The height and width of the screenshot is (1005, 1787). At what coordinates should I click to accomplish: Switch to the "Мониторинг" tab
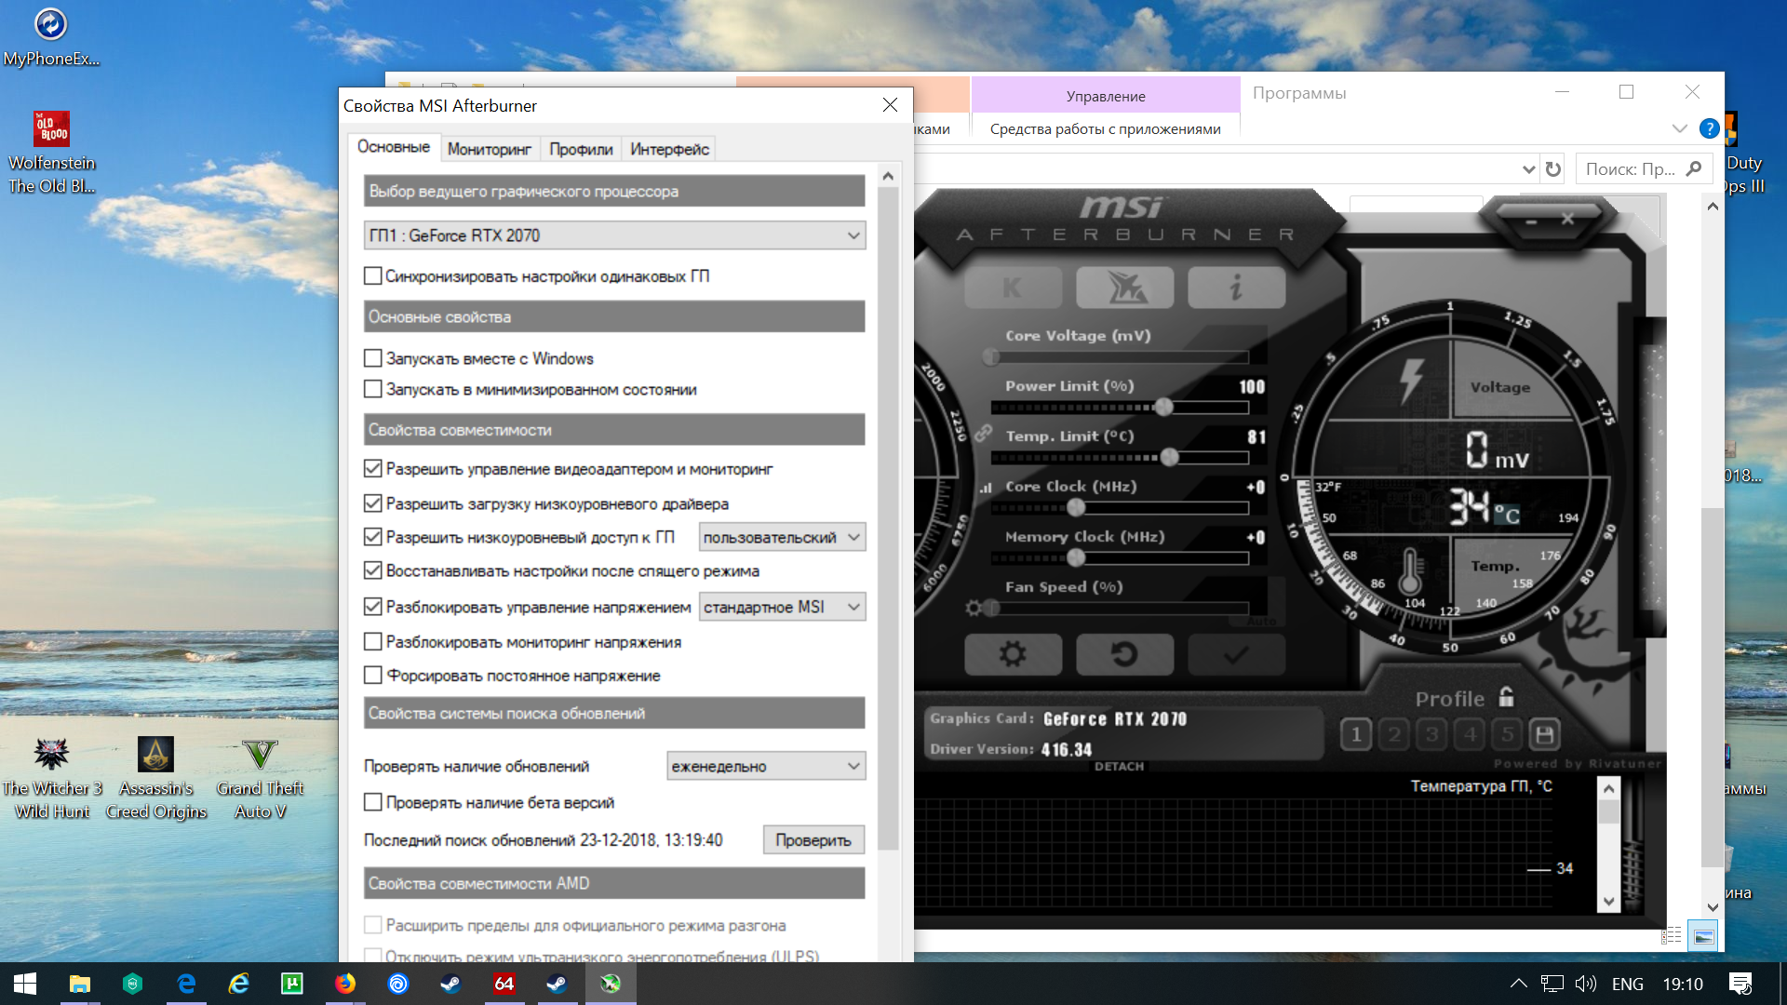point(489,149)
